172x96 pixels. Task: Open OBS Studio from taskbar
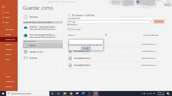pyautogui.click(x=89, y=94)
